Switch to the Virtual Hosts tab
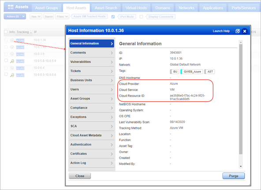261x190 pixels. pos(136,8)
